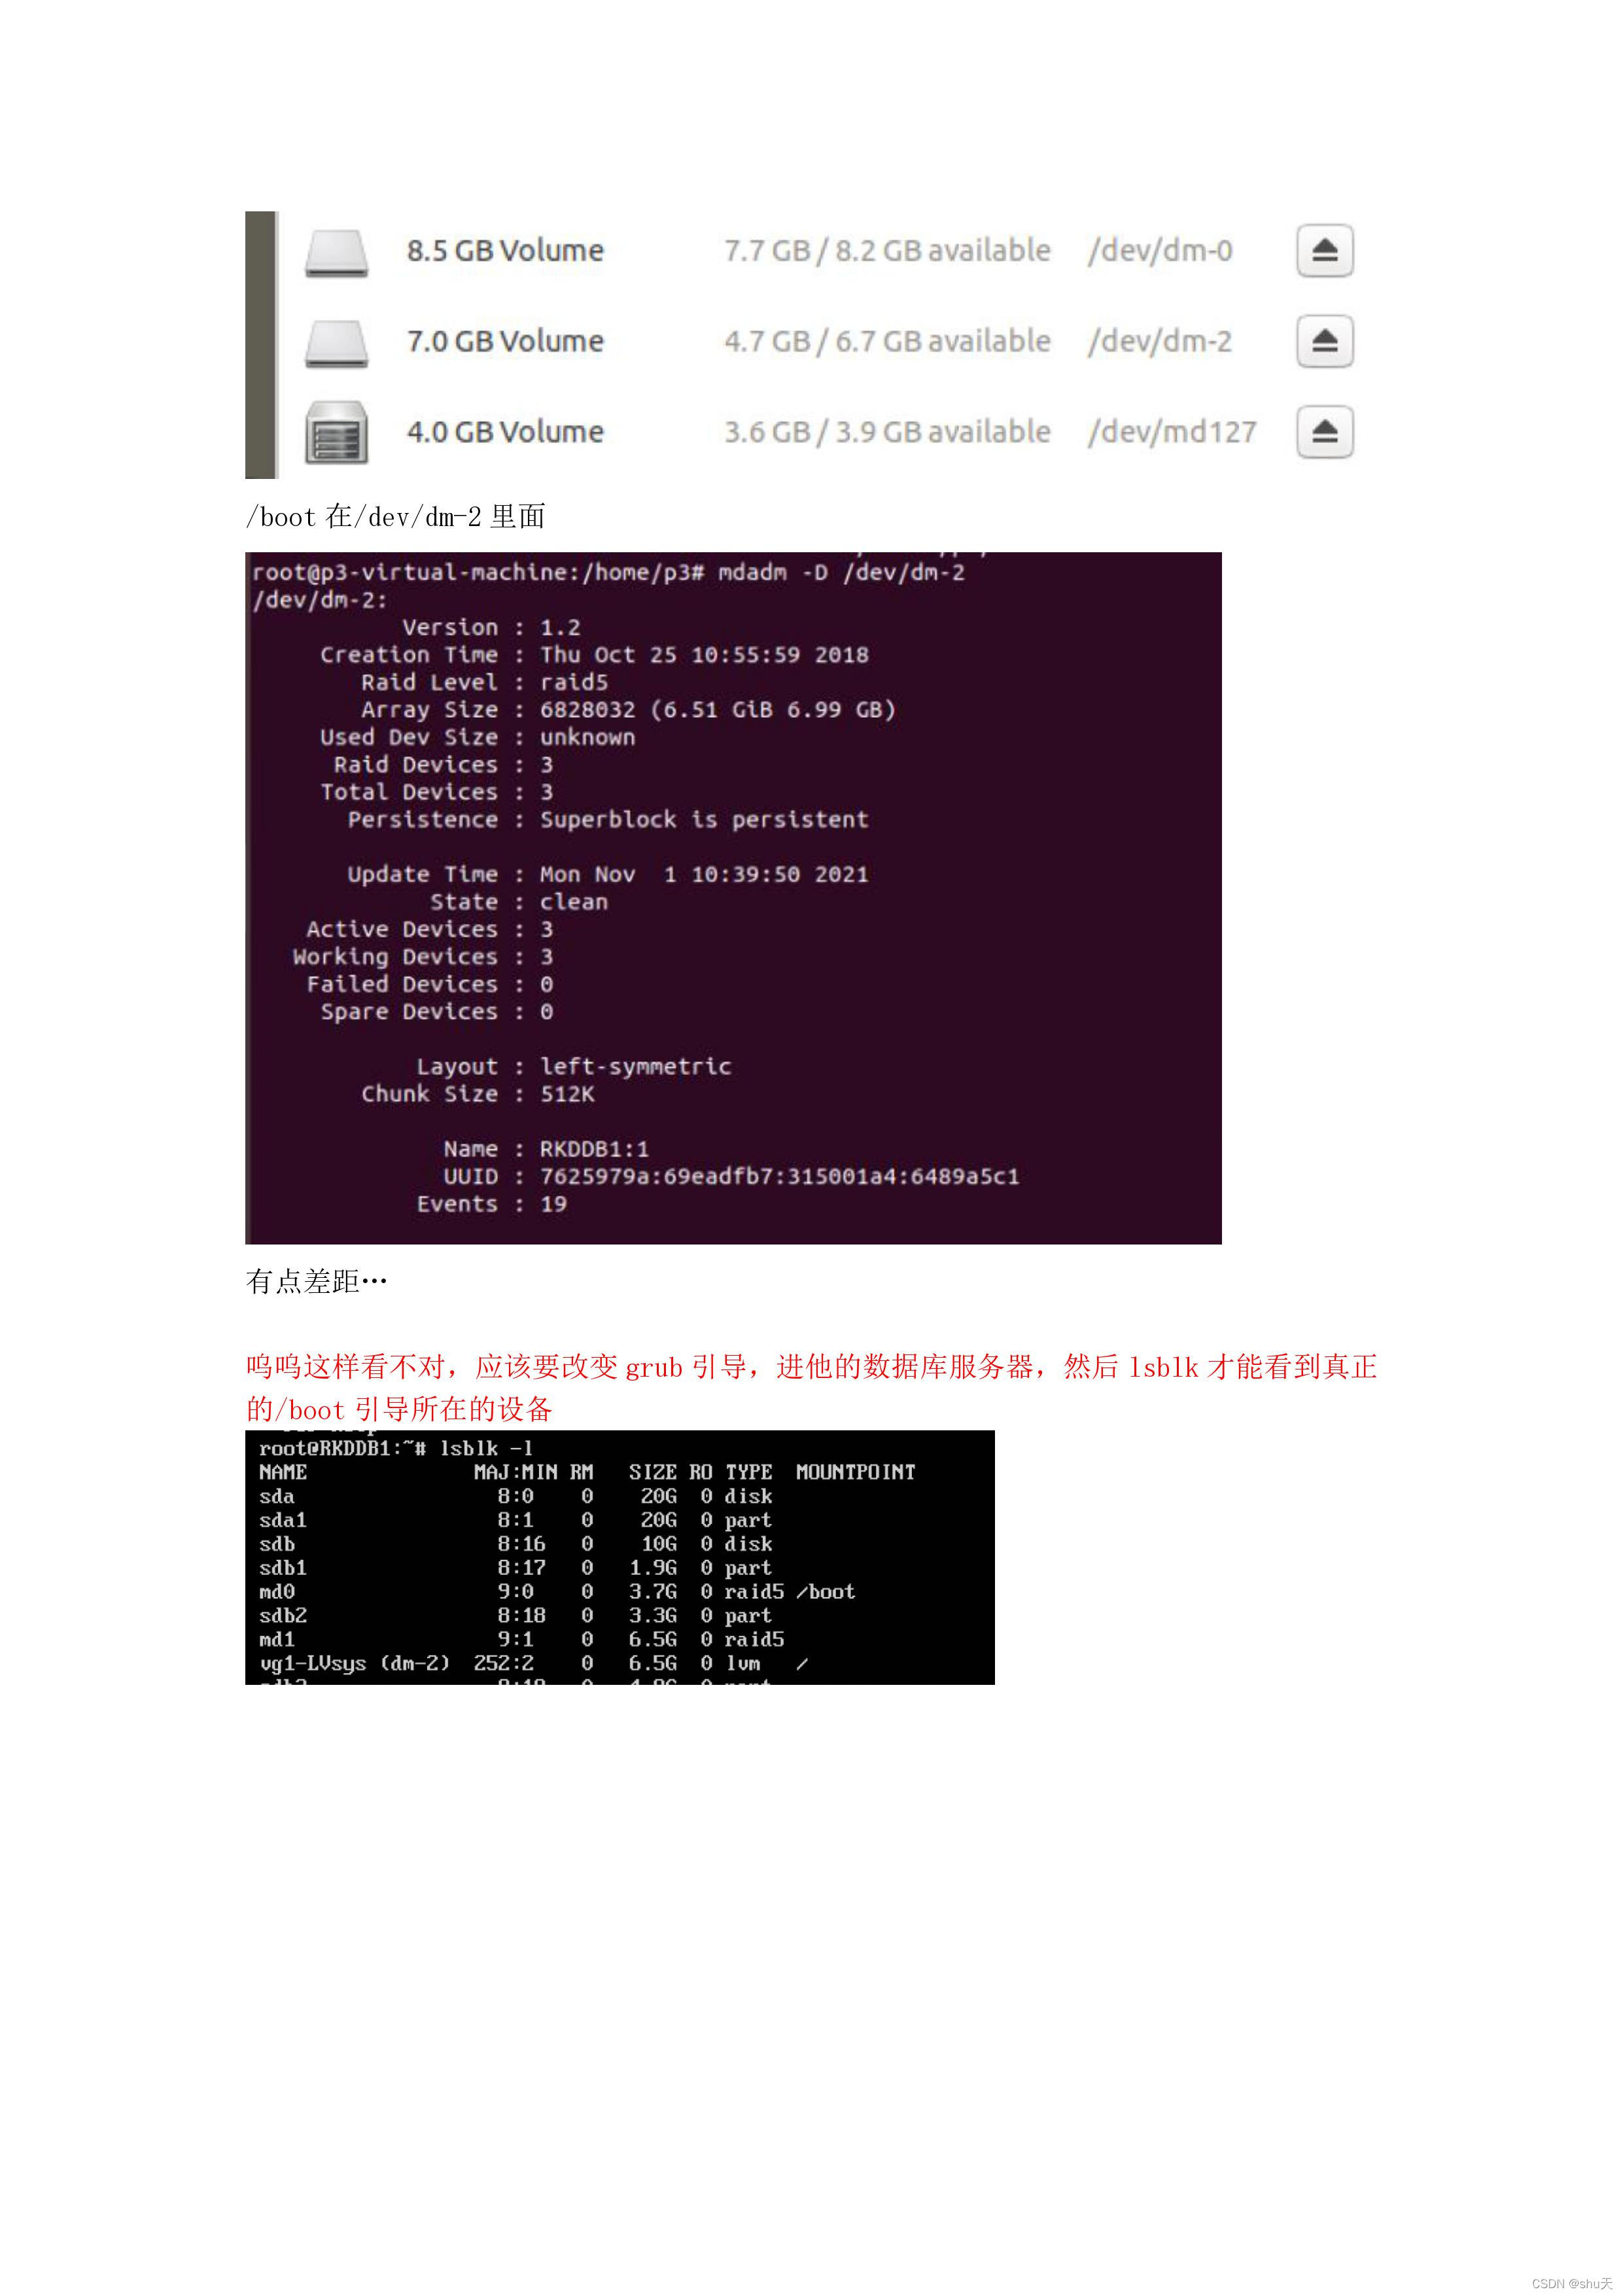Eject the 4.0 GB Volume at /dev/md127
The width and height of the screenshot is (1623, 2296).
tap(1324, 432)
